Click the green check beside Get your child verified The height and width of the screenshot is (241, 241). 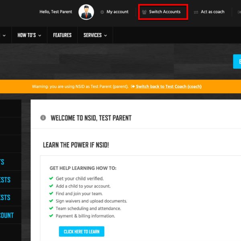tap(51, 178)
